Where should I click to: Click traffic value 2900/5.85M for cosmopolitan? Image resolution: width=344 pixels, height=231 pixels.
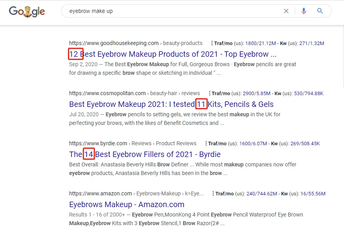click(x=257, y=94)
